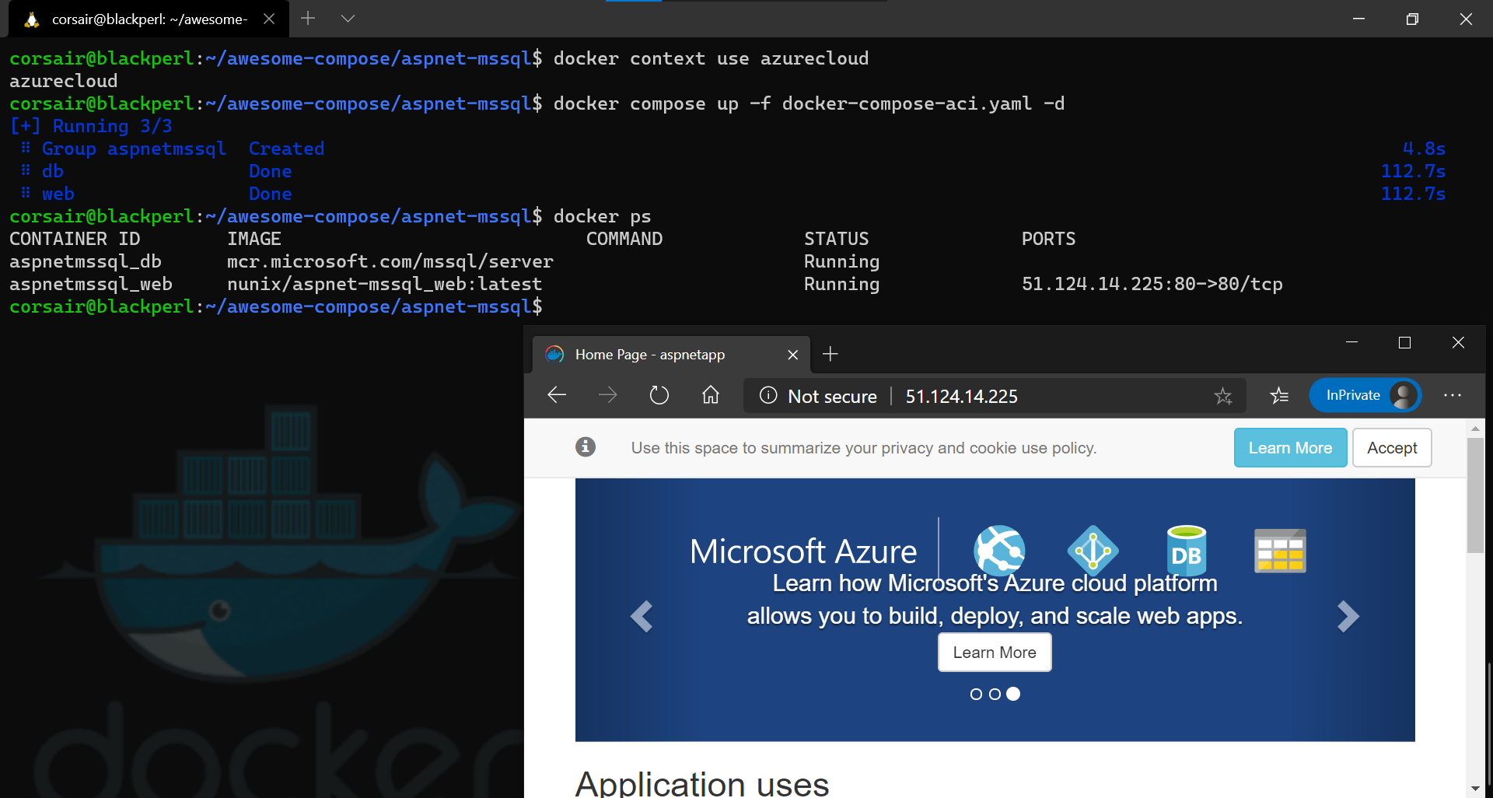Show previous carousel slide
This screenshot has width=1493, height=798.
(x=642, y=617)
